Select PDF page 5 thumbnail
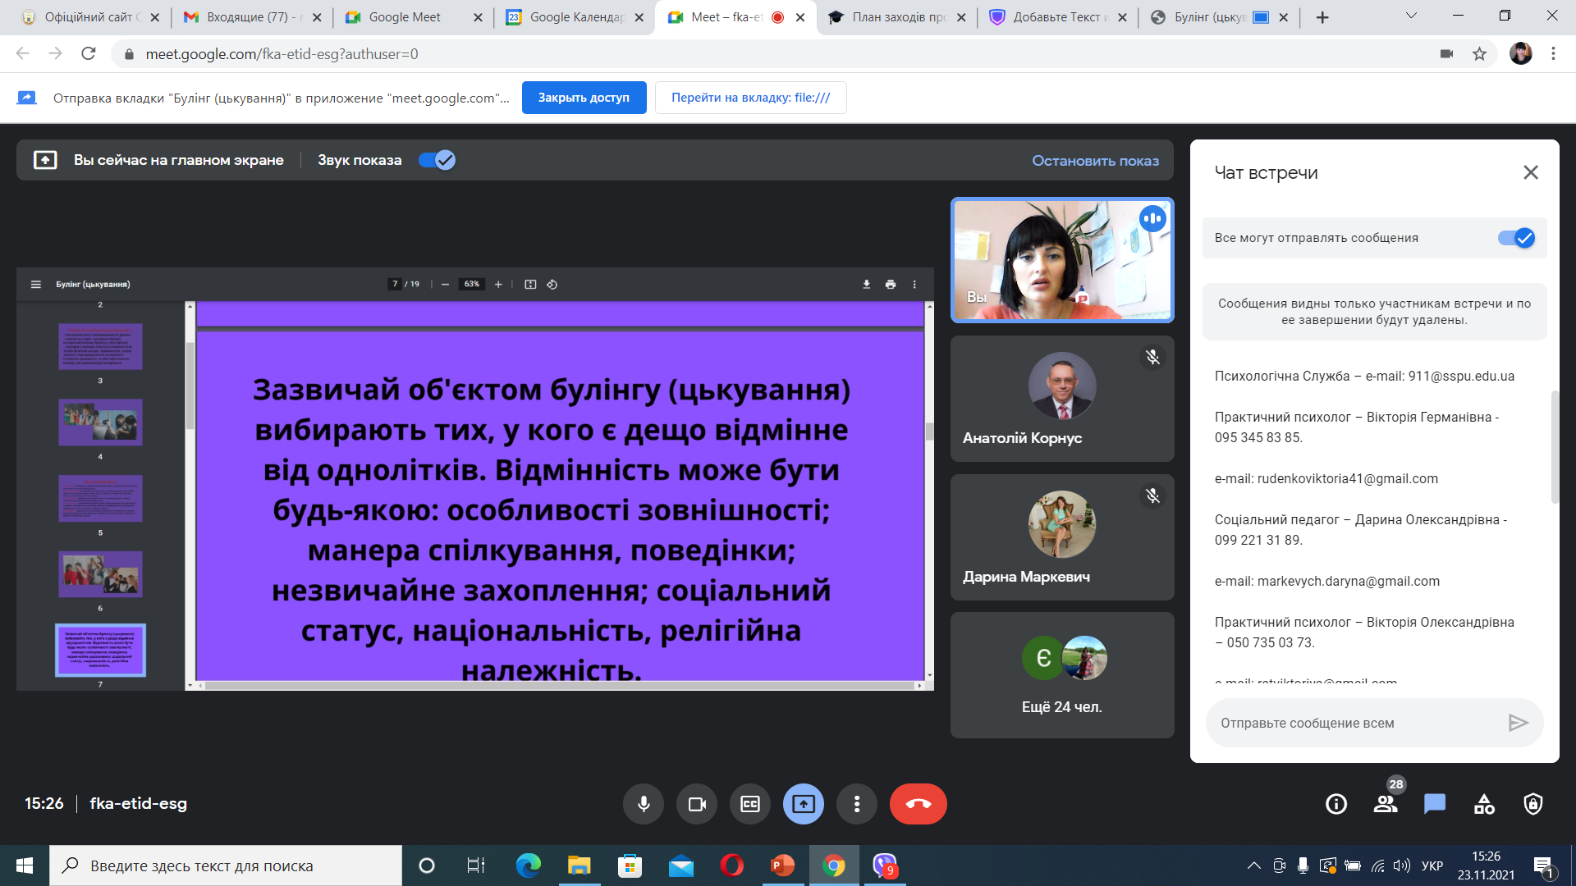Image resolution: width=1576 pixels, height=886 pixels. coord(100,499)
